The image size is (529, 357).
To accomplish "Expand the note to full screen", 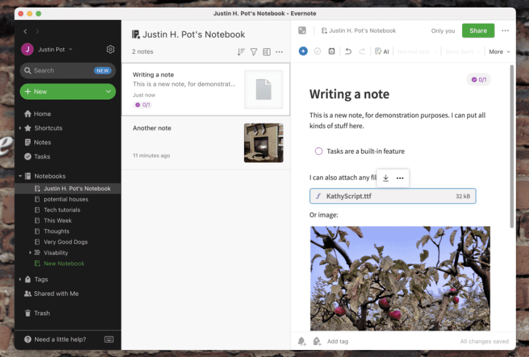I will (x=302, y=30).
